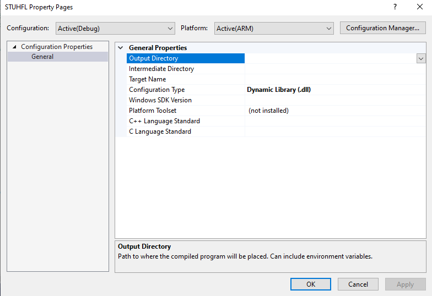
Task: Click the Configuration Properties tree label
Action: (x=57, y=47)
